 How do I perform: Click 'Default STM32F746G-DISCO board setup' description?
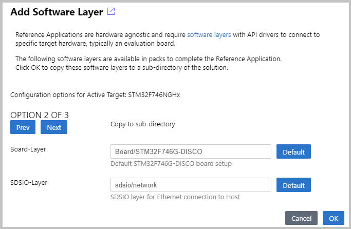(x=171, y=164)
